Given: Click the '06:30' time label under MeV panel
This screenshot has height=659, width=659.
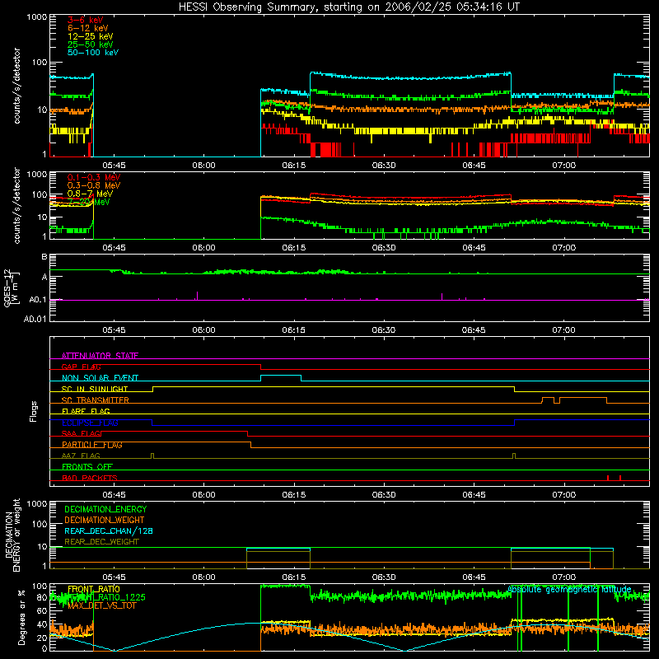Looking at the screenshot, I should 384,248.
